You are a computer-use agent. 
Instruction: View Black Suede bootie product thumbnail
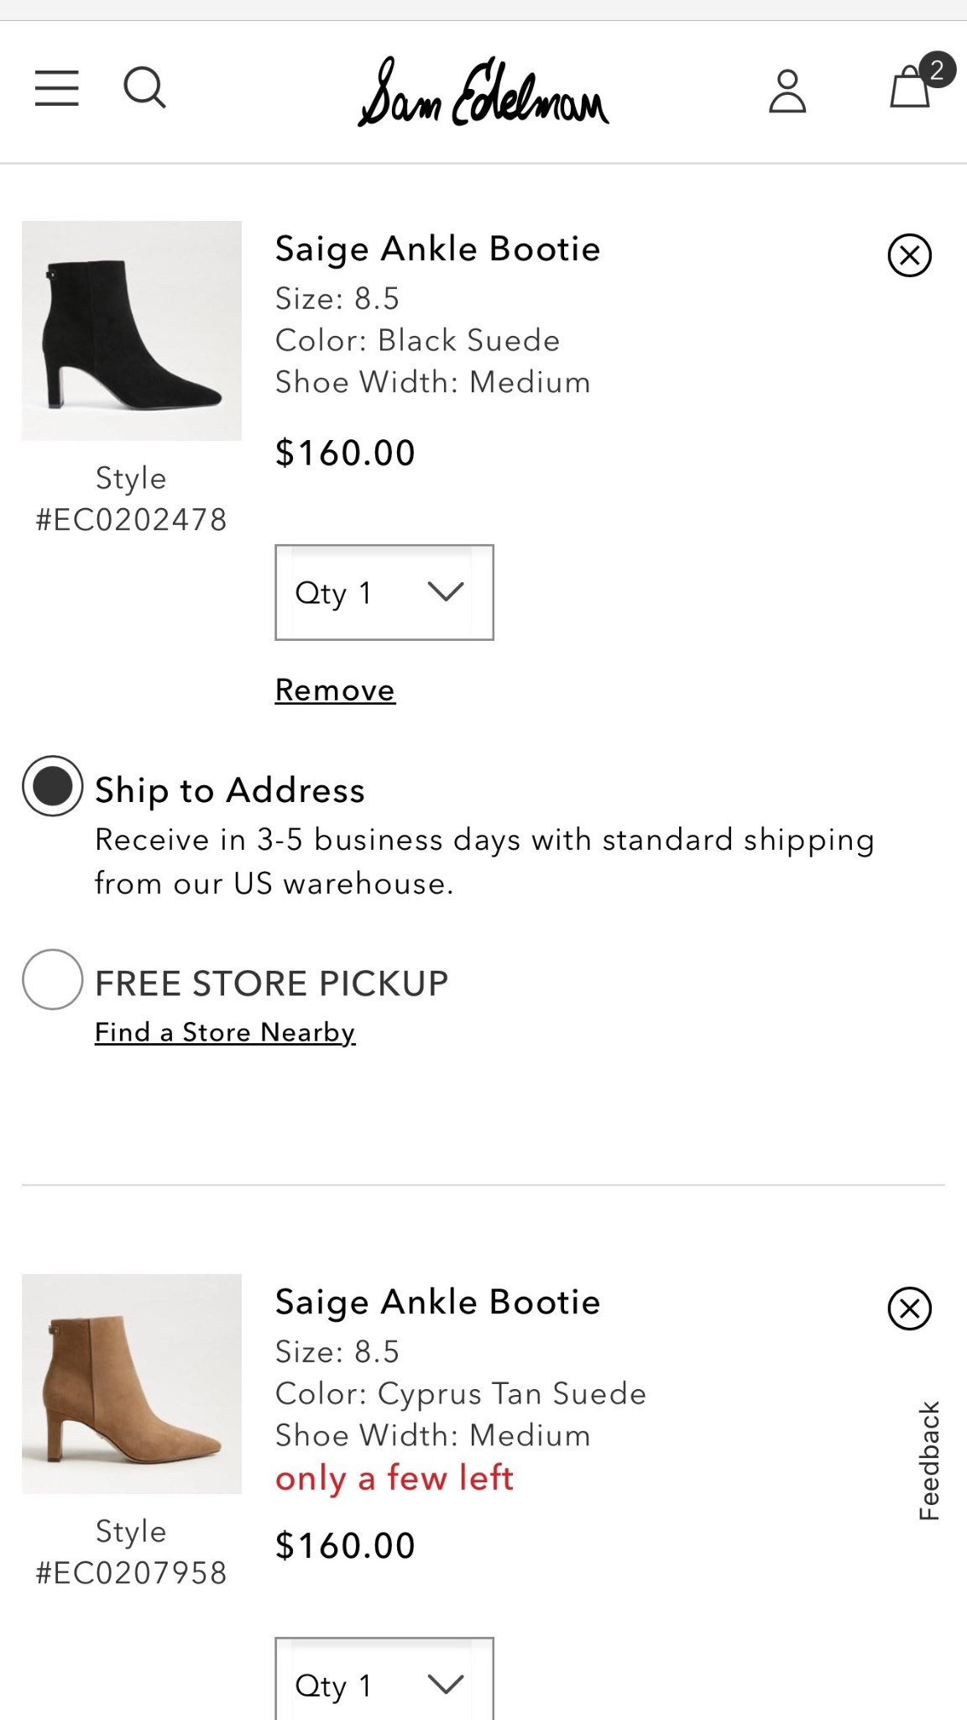point(132,331)
